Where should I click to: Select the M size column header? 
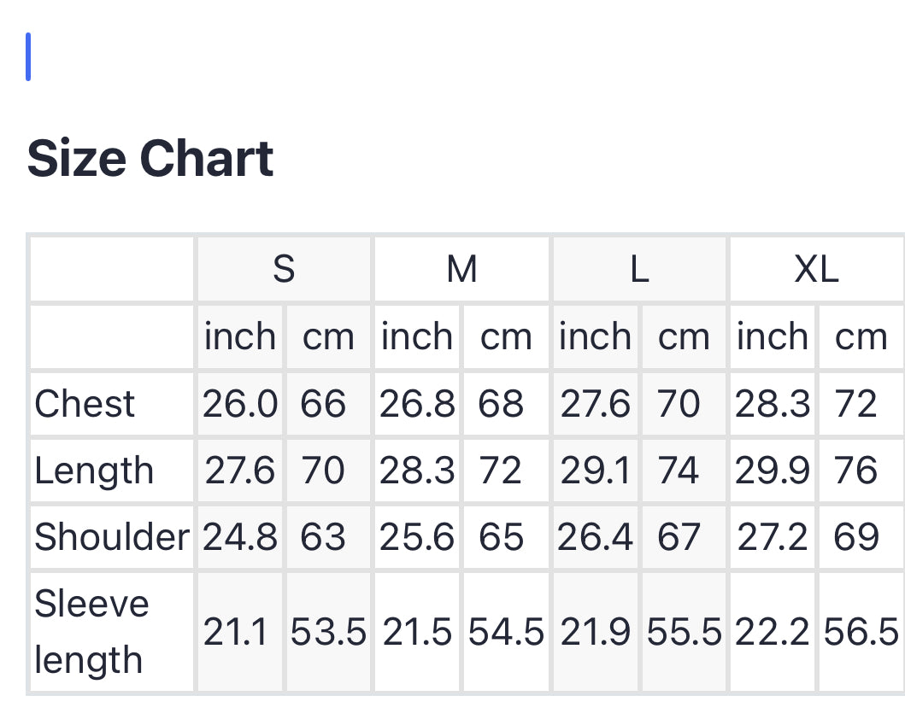click(461, 269)
